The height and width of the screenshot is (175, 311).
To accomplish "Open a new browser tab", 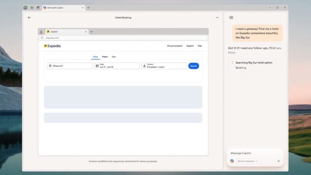I will click(88, 8).
